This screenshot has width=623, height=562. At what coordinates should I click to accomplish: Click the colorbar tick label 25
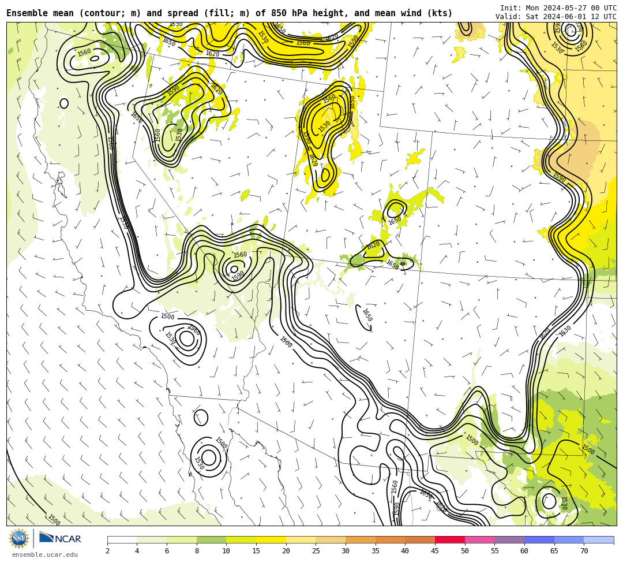click(316, 551)
